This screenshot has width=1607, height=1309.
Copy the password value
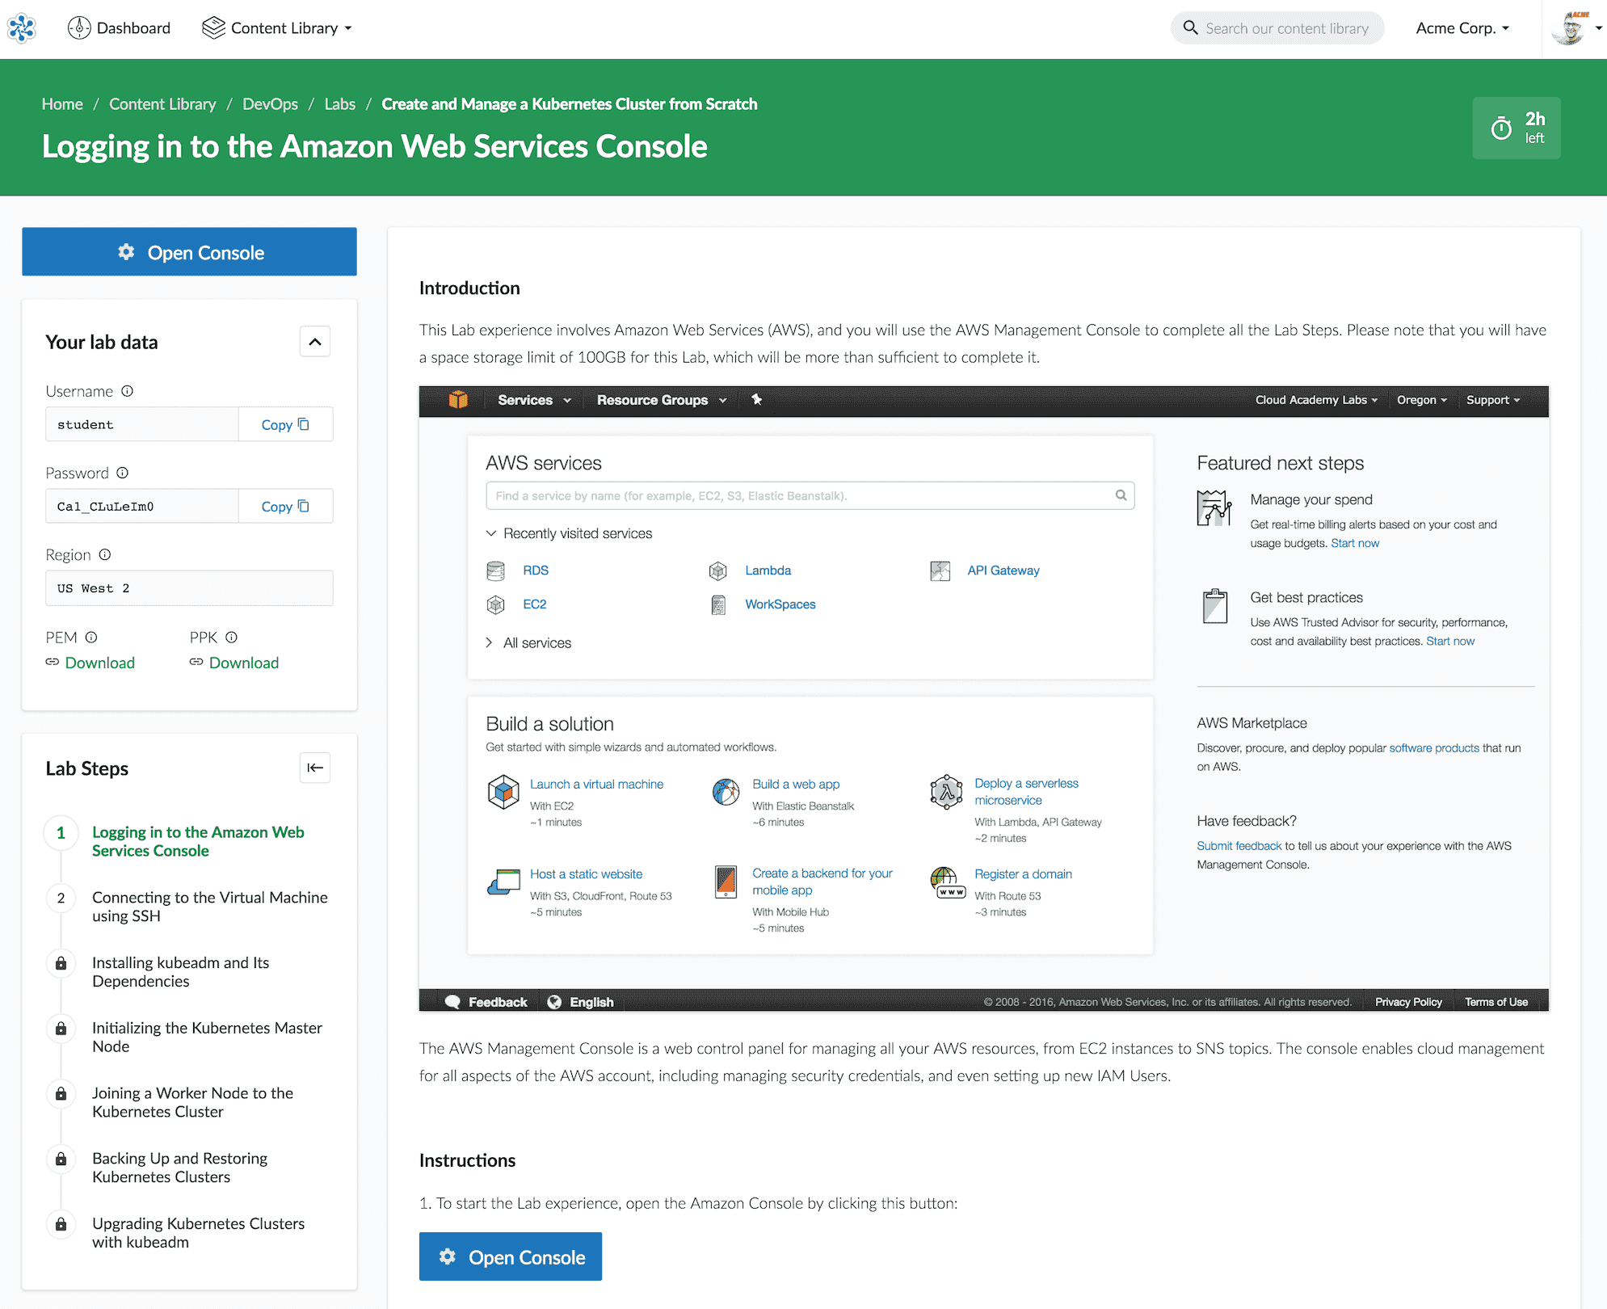[285, 507]
